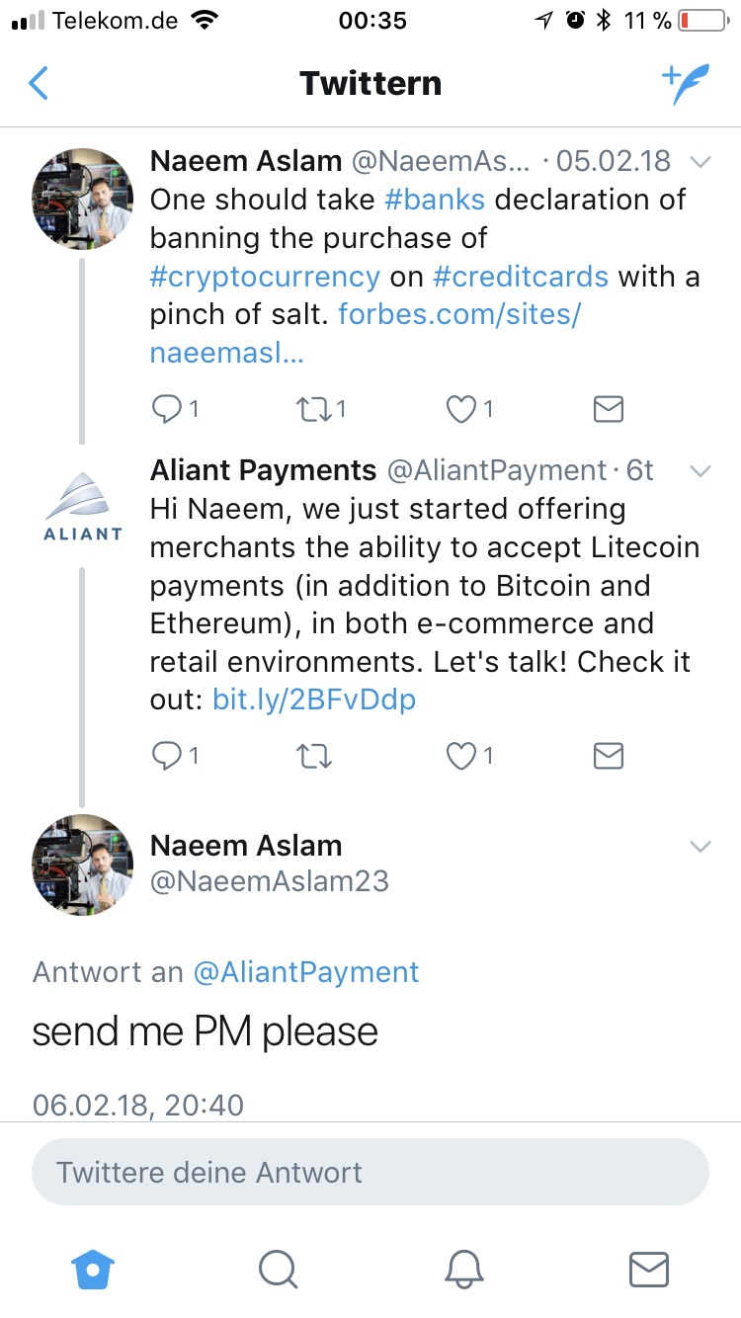Open the share envelope icon on Aliant's tweet
741x1318 pixels.
pyautogui.click(x=608, y=756)
